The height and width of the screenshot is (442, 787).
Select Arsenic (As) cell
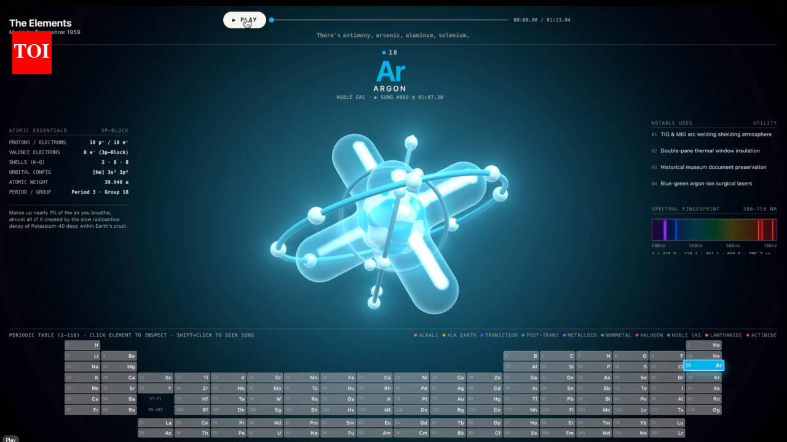click(594, 378)
